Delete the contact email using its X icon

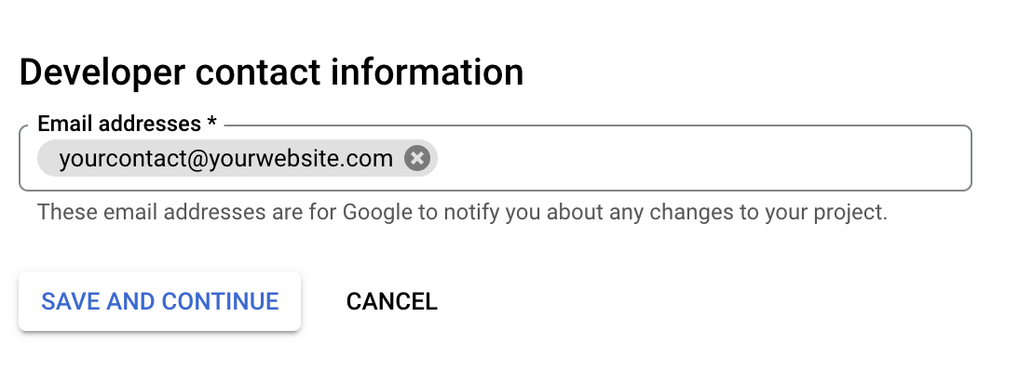pos(417,158)
